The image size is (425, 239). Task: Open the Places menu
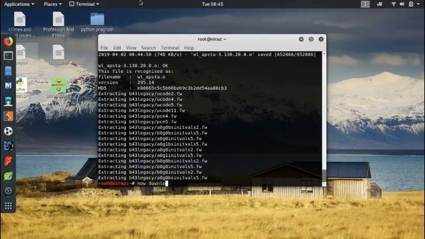point(53,4)
